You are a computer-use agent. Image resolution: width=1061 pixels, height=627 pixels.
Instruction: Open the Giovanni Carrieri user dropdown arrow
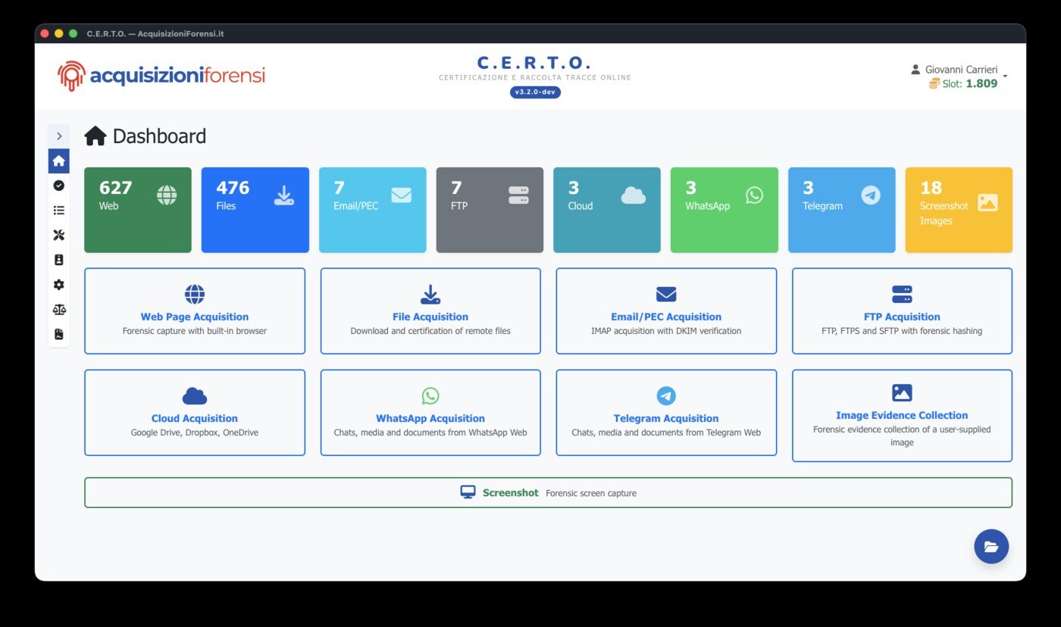click(1005, 76)
